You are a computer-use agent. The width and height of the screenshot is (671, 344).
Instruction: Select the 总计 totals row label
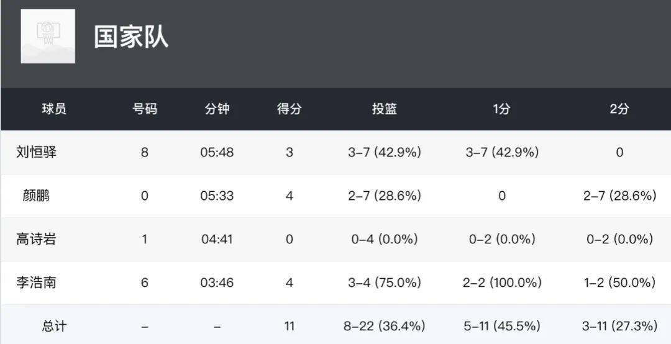54,326
